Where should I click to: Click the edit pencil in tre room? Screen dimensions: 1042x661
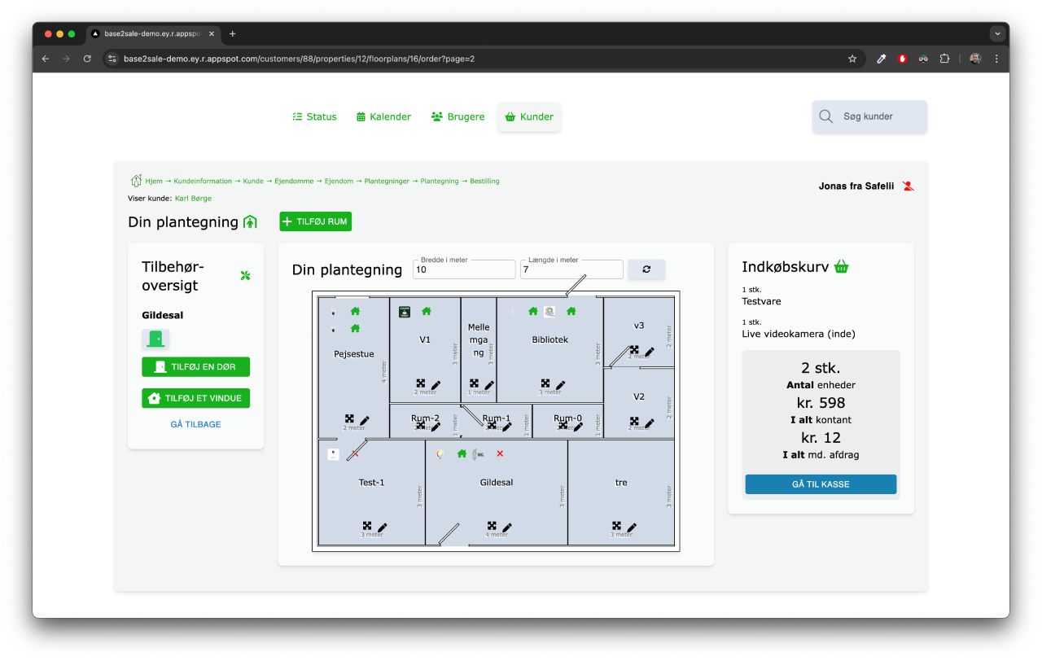coord(632,527)
